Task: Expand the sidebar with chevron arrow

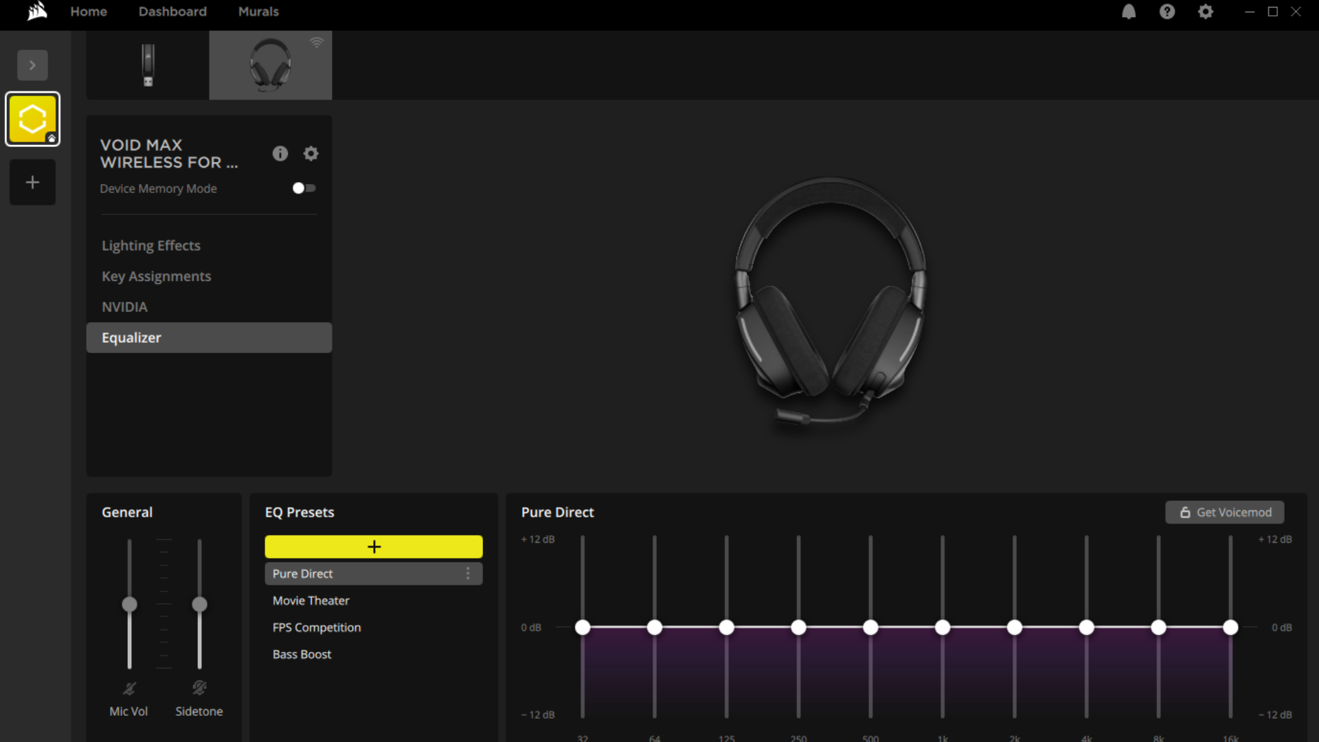Action: [32, 65]
